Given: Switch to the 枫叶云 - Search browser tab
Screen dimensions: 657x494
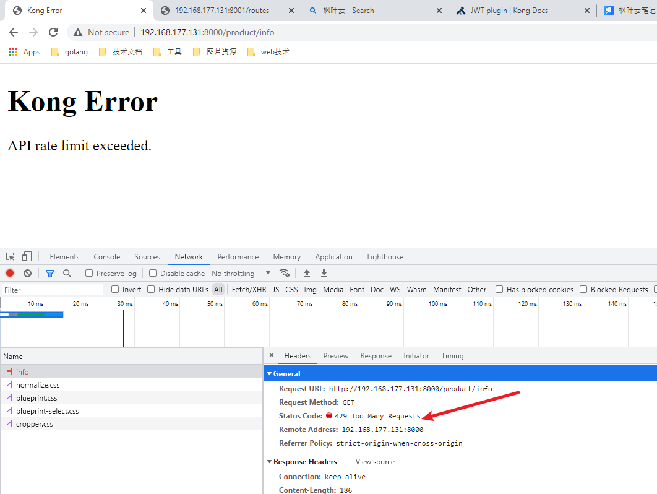Looking at the screenshot, I should [x=375, y=11].
